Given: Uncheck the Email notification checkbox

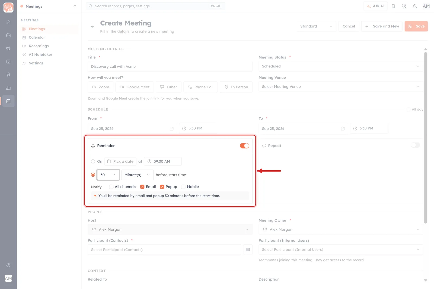Looking at the screenshot, I should (x=142, y=187).
